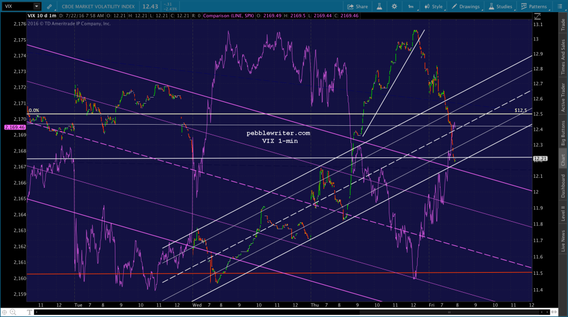Click the 12.43 last price value

150,7
